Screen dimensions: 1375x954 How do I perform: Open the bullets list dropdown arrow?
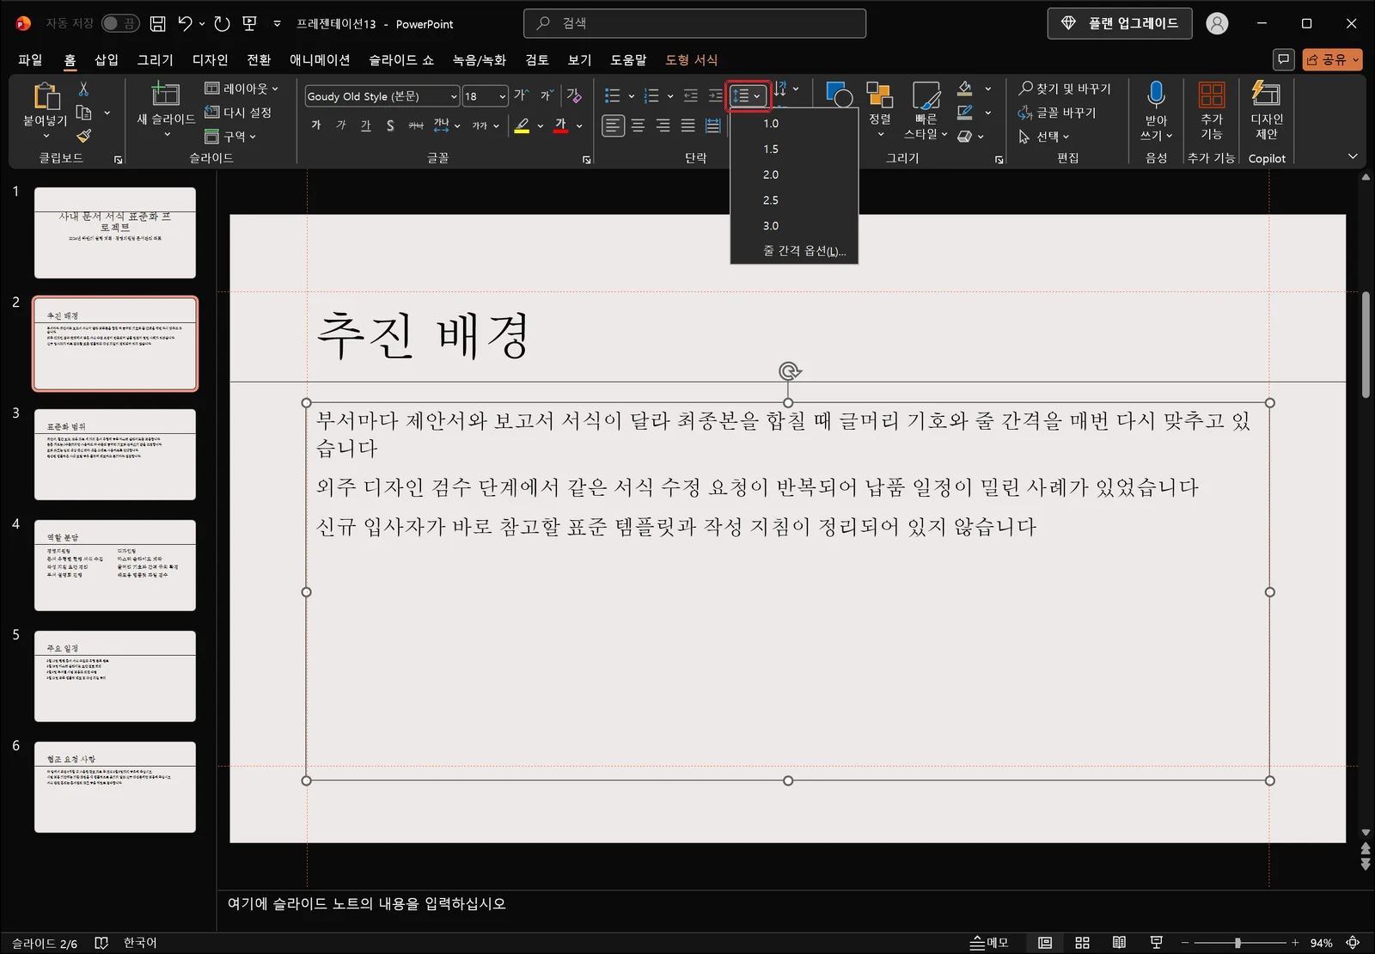[632, 96]
